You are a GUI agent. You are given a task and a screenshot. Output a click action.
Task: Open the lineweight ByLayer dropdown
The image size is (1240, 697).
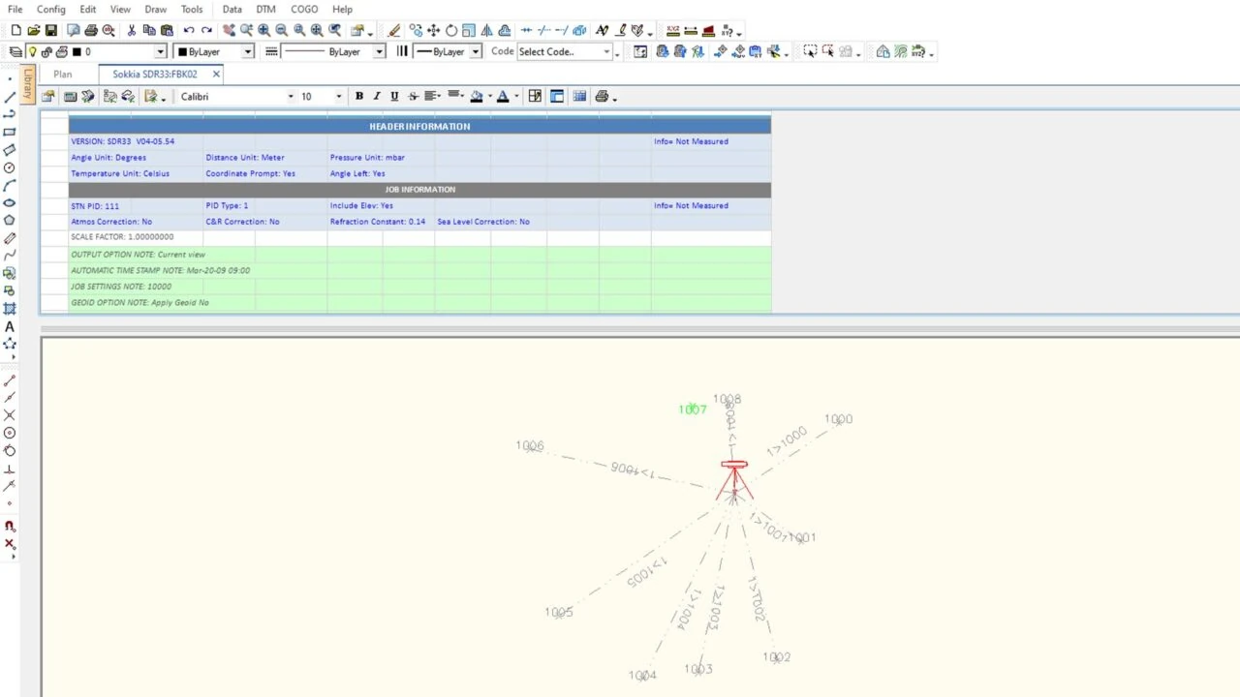pos(476,51)
